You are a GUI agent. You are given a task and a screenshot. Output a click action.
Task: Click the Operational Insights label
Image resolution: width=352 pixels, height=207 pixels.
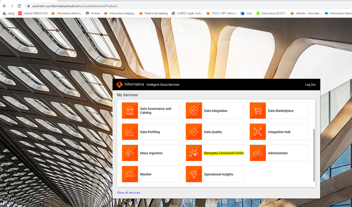tap(218, 174)
